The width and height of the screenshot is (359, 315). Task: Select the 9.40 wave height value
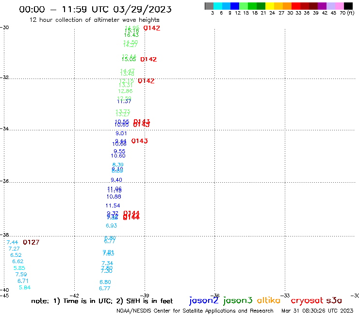click(116, 180)
